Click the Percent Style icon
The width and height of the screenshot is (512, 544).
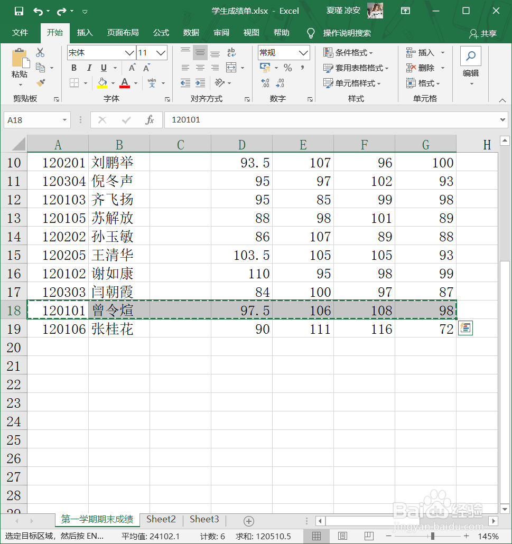[288, 68]
